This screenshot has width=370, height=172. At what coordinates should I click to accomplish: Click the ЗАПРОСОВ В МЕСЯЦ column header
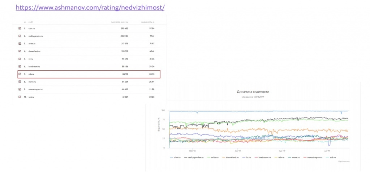pos(120,22)
